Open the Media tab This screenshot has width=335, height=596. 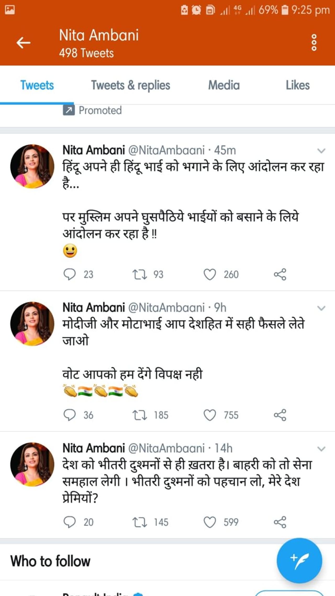[x=224, y=85]
